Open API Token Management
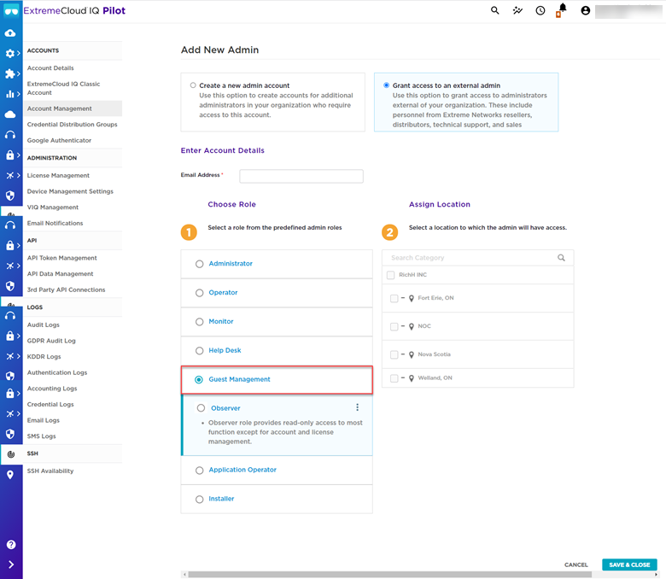The image size is (666, 579). 62,258
